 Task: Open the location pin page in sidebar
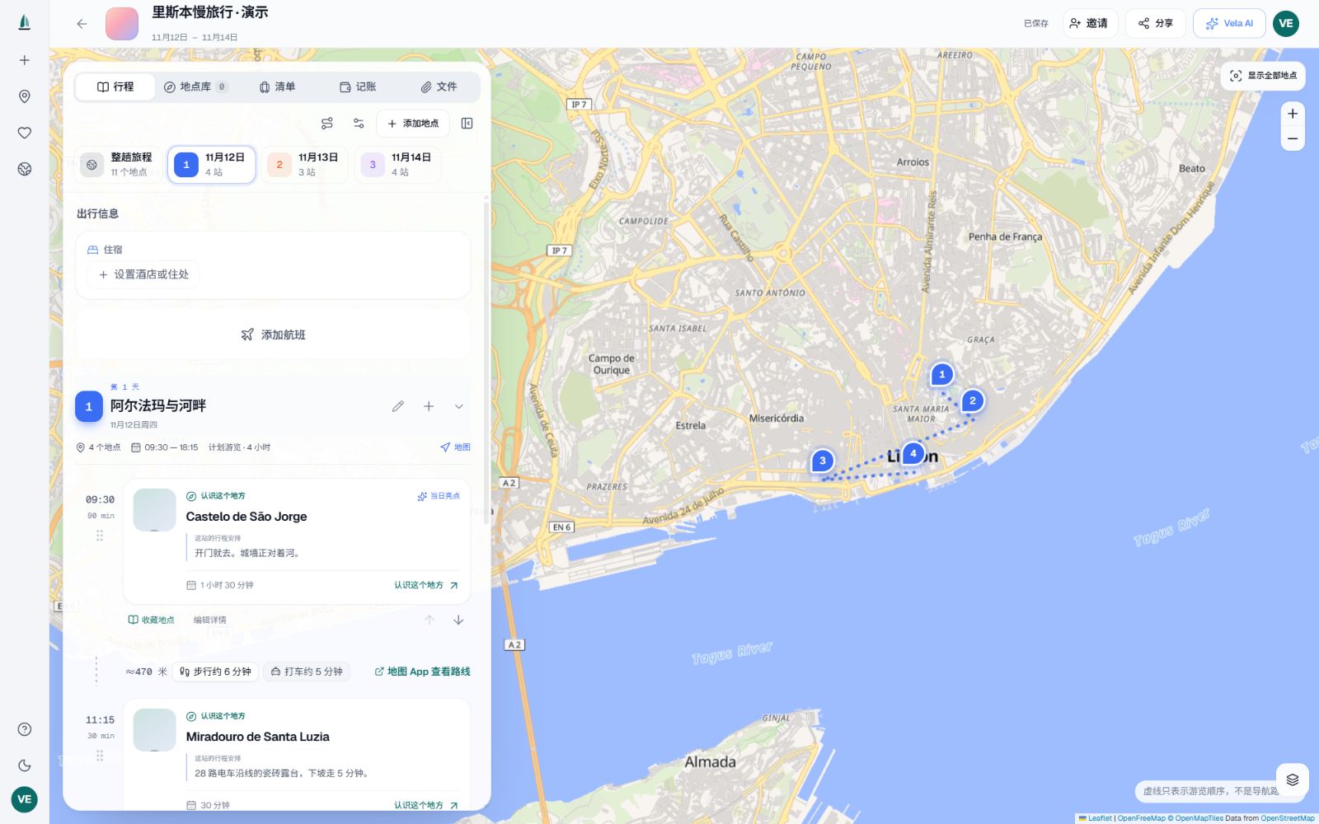coord(25,96)
